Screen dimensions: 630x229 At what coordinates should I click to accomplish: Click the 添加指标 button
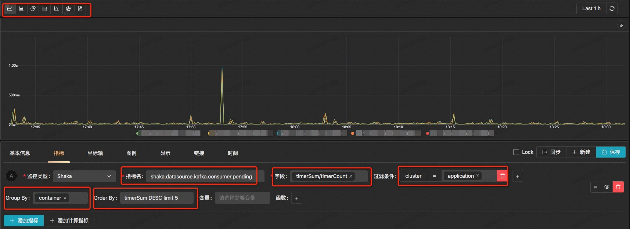point(24,221)
